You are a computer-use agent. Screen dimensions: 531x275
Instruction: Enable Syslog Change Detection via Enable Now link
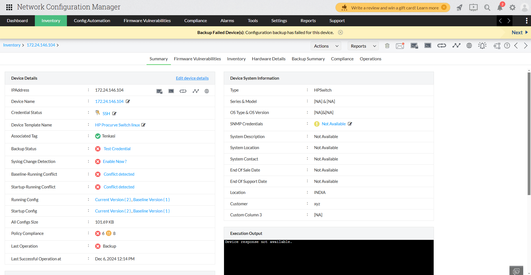coord(114,161)
